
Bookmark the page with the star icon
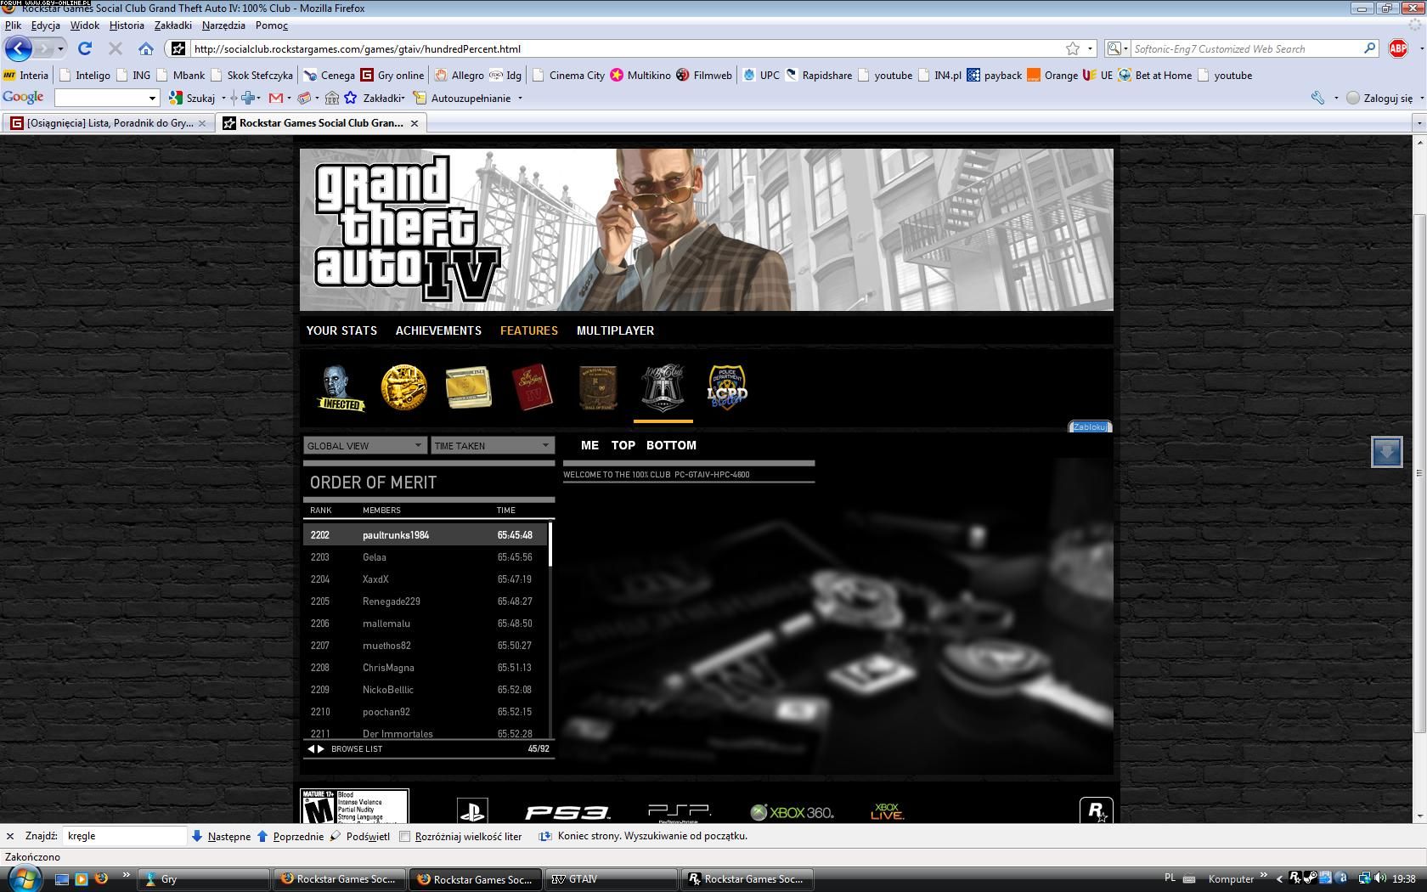[x=1073, y=48]
